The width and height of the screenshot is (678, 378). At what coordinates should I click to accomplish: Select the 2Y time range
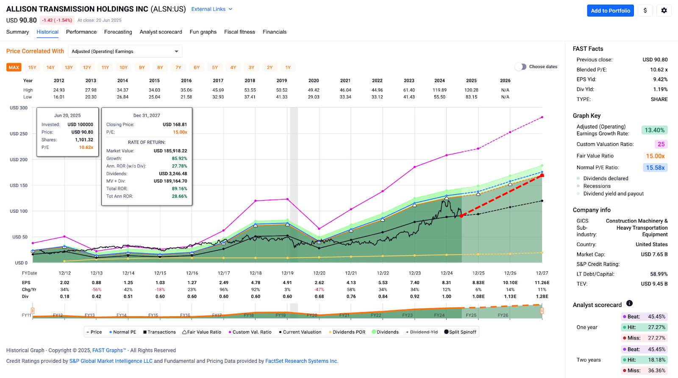click(x=270, y=67)
